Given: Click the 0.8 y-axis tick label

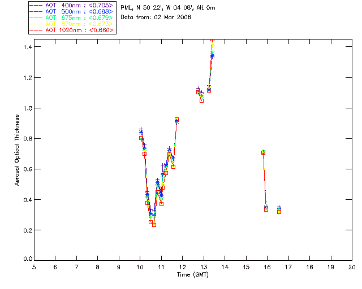Looking at the screenshot, I should (28, 139).
